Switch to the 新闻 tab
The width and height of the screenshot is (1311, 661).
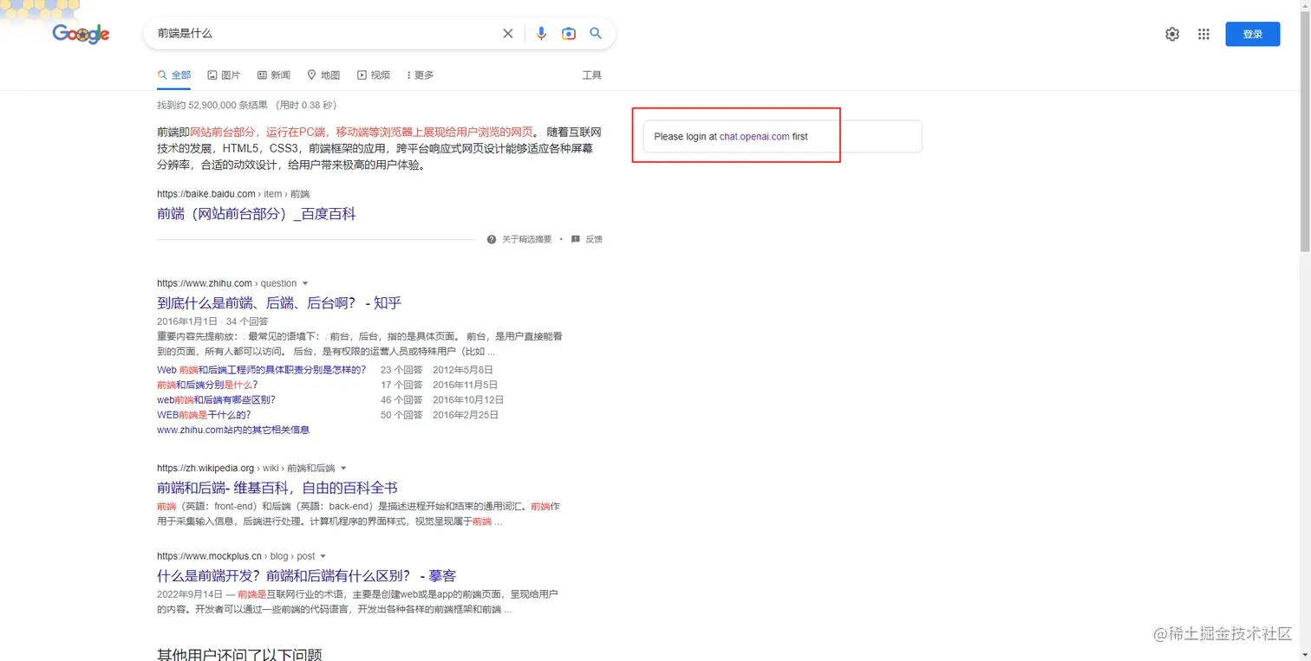coord(274,75)
